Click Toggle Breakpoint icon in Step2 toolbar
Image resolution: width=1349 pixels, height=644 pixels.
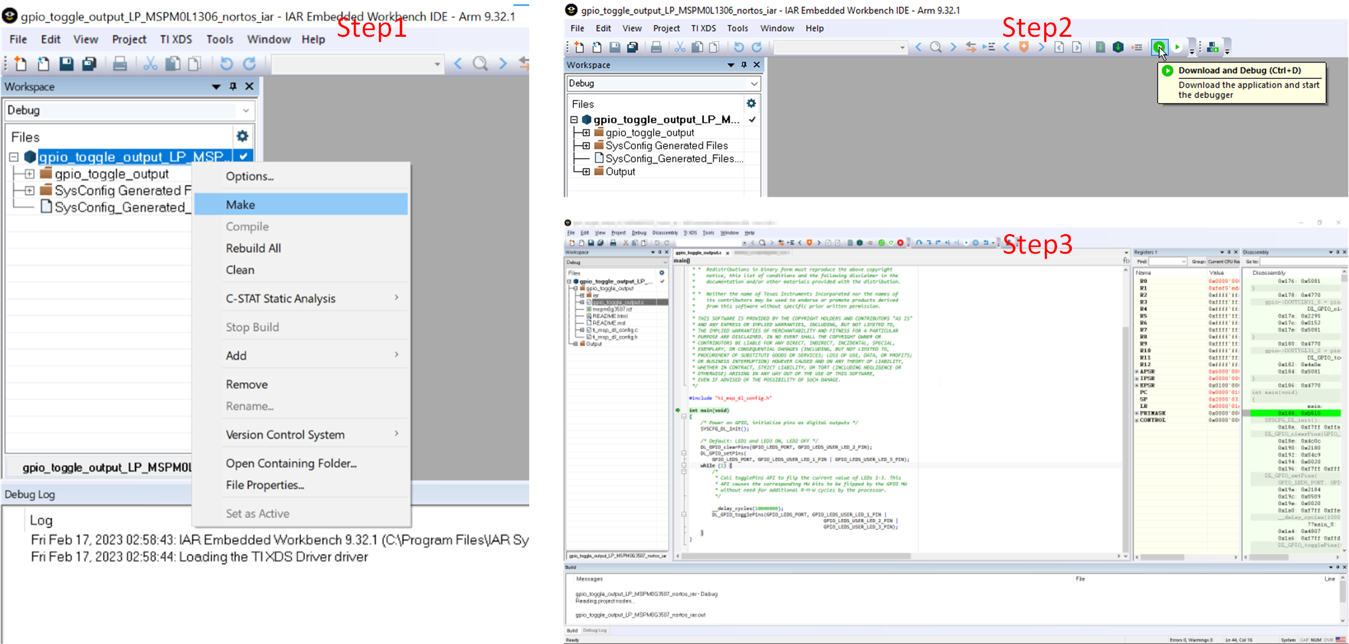[1136, 47]
